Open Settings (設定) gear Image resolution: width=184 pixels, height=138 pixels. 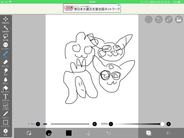[x=5, y=132]
